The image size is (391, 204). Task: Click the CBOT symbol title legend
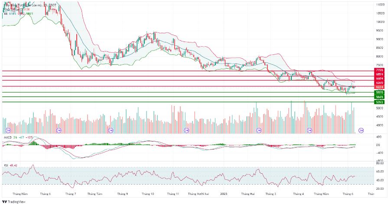[30, 5]
